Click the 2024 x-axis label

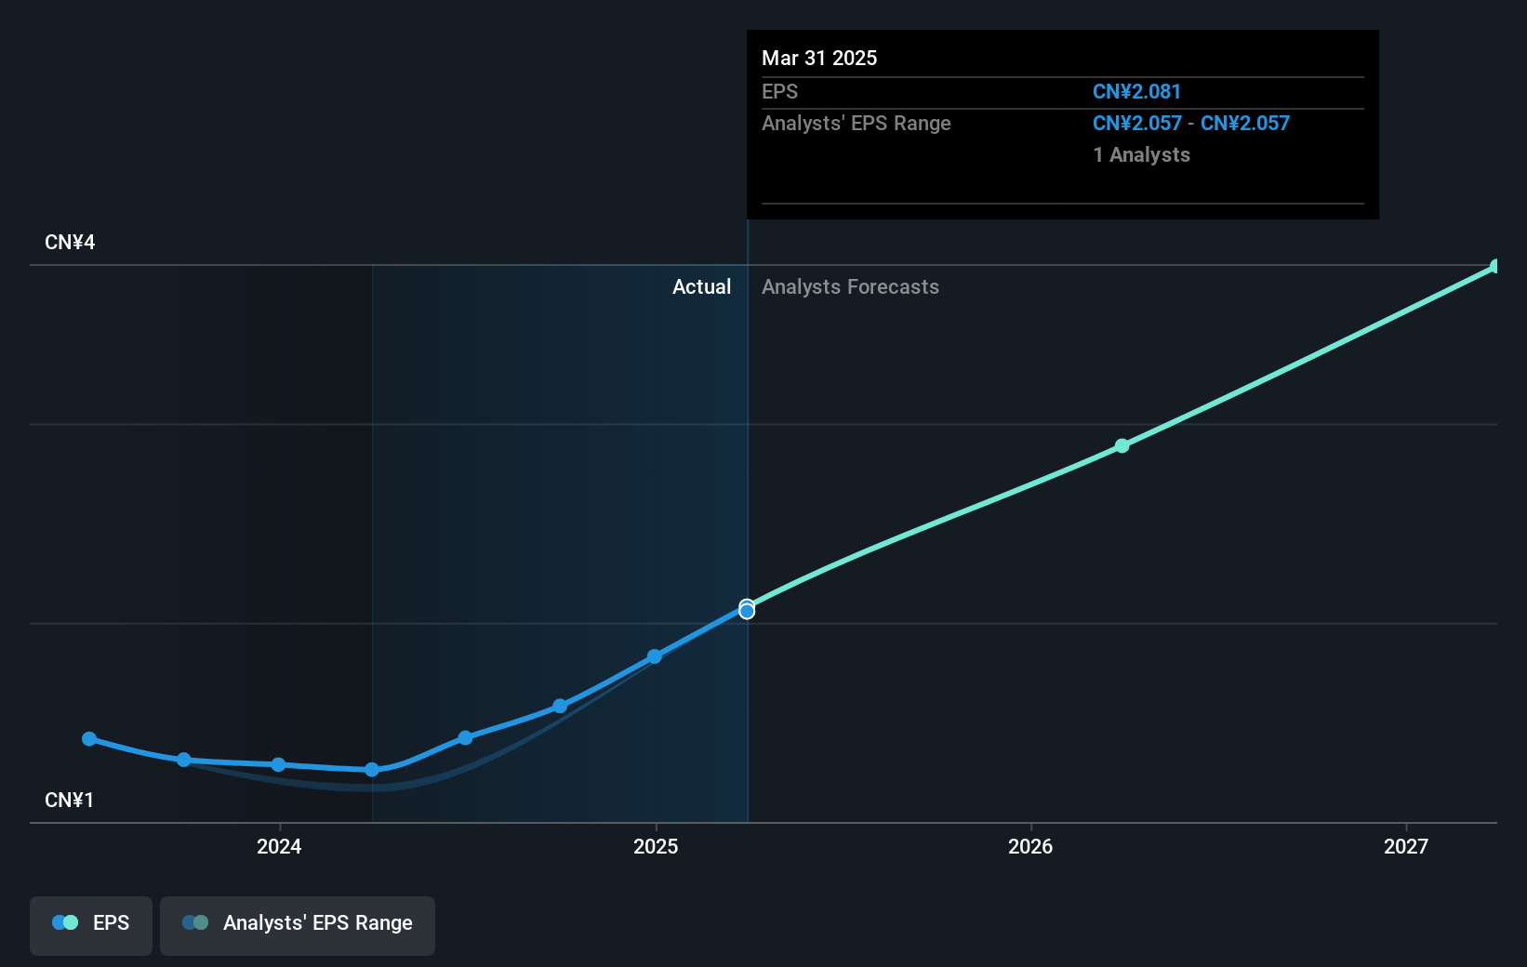click(x=279, y=846)
